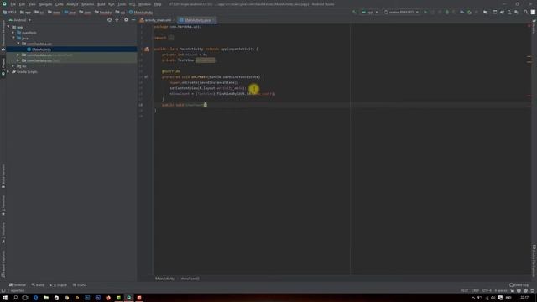The width and height of the screenshot is (537, 302).
Task: Click the java folder in navigation bar
Action: pos(70,13)
